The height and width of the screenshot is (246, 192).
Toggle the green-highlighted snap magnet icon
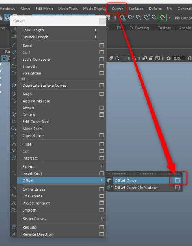pyautogui.click(x=162, y=17)
